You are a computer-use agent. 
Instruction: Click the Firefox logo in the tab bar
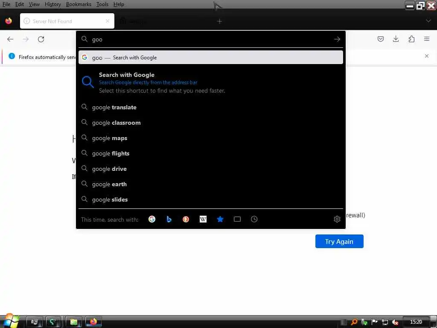coord(9,21)
